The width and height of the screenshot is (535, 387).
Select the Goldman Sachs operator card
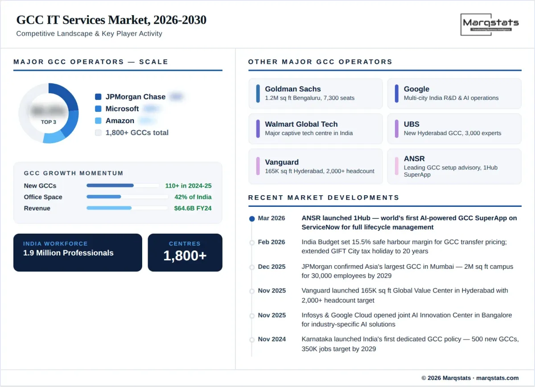[315, 94]
